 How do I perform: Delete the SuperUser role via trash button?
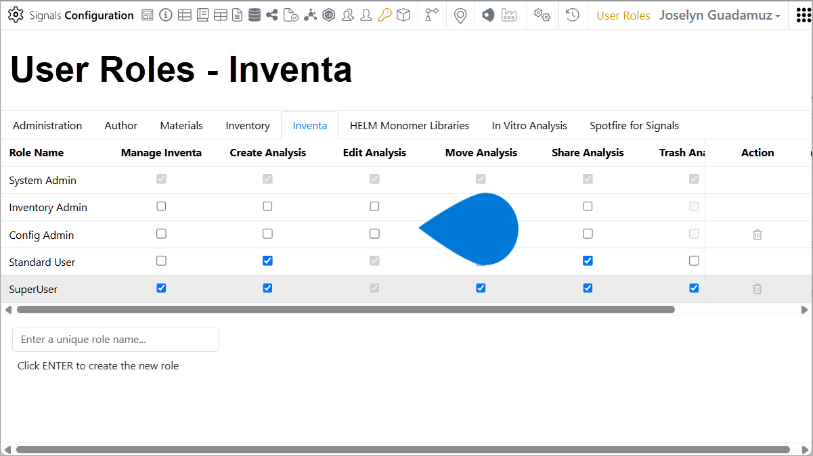point(757,289)
